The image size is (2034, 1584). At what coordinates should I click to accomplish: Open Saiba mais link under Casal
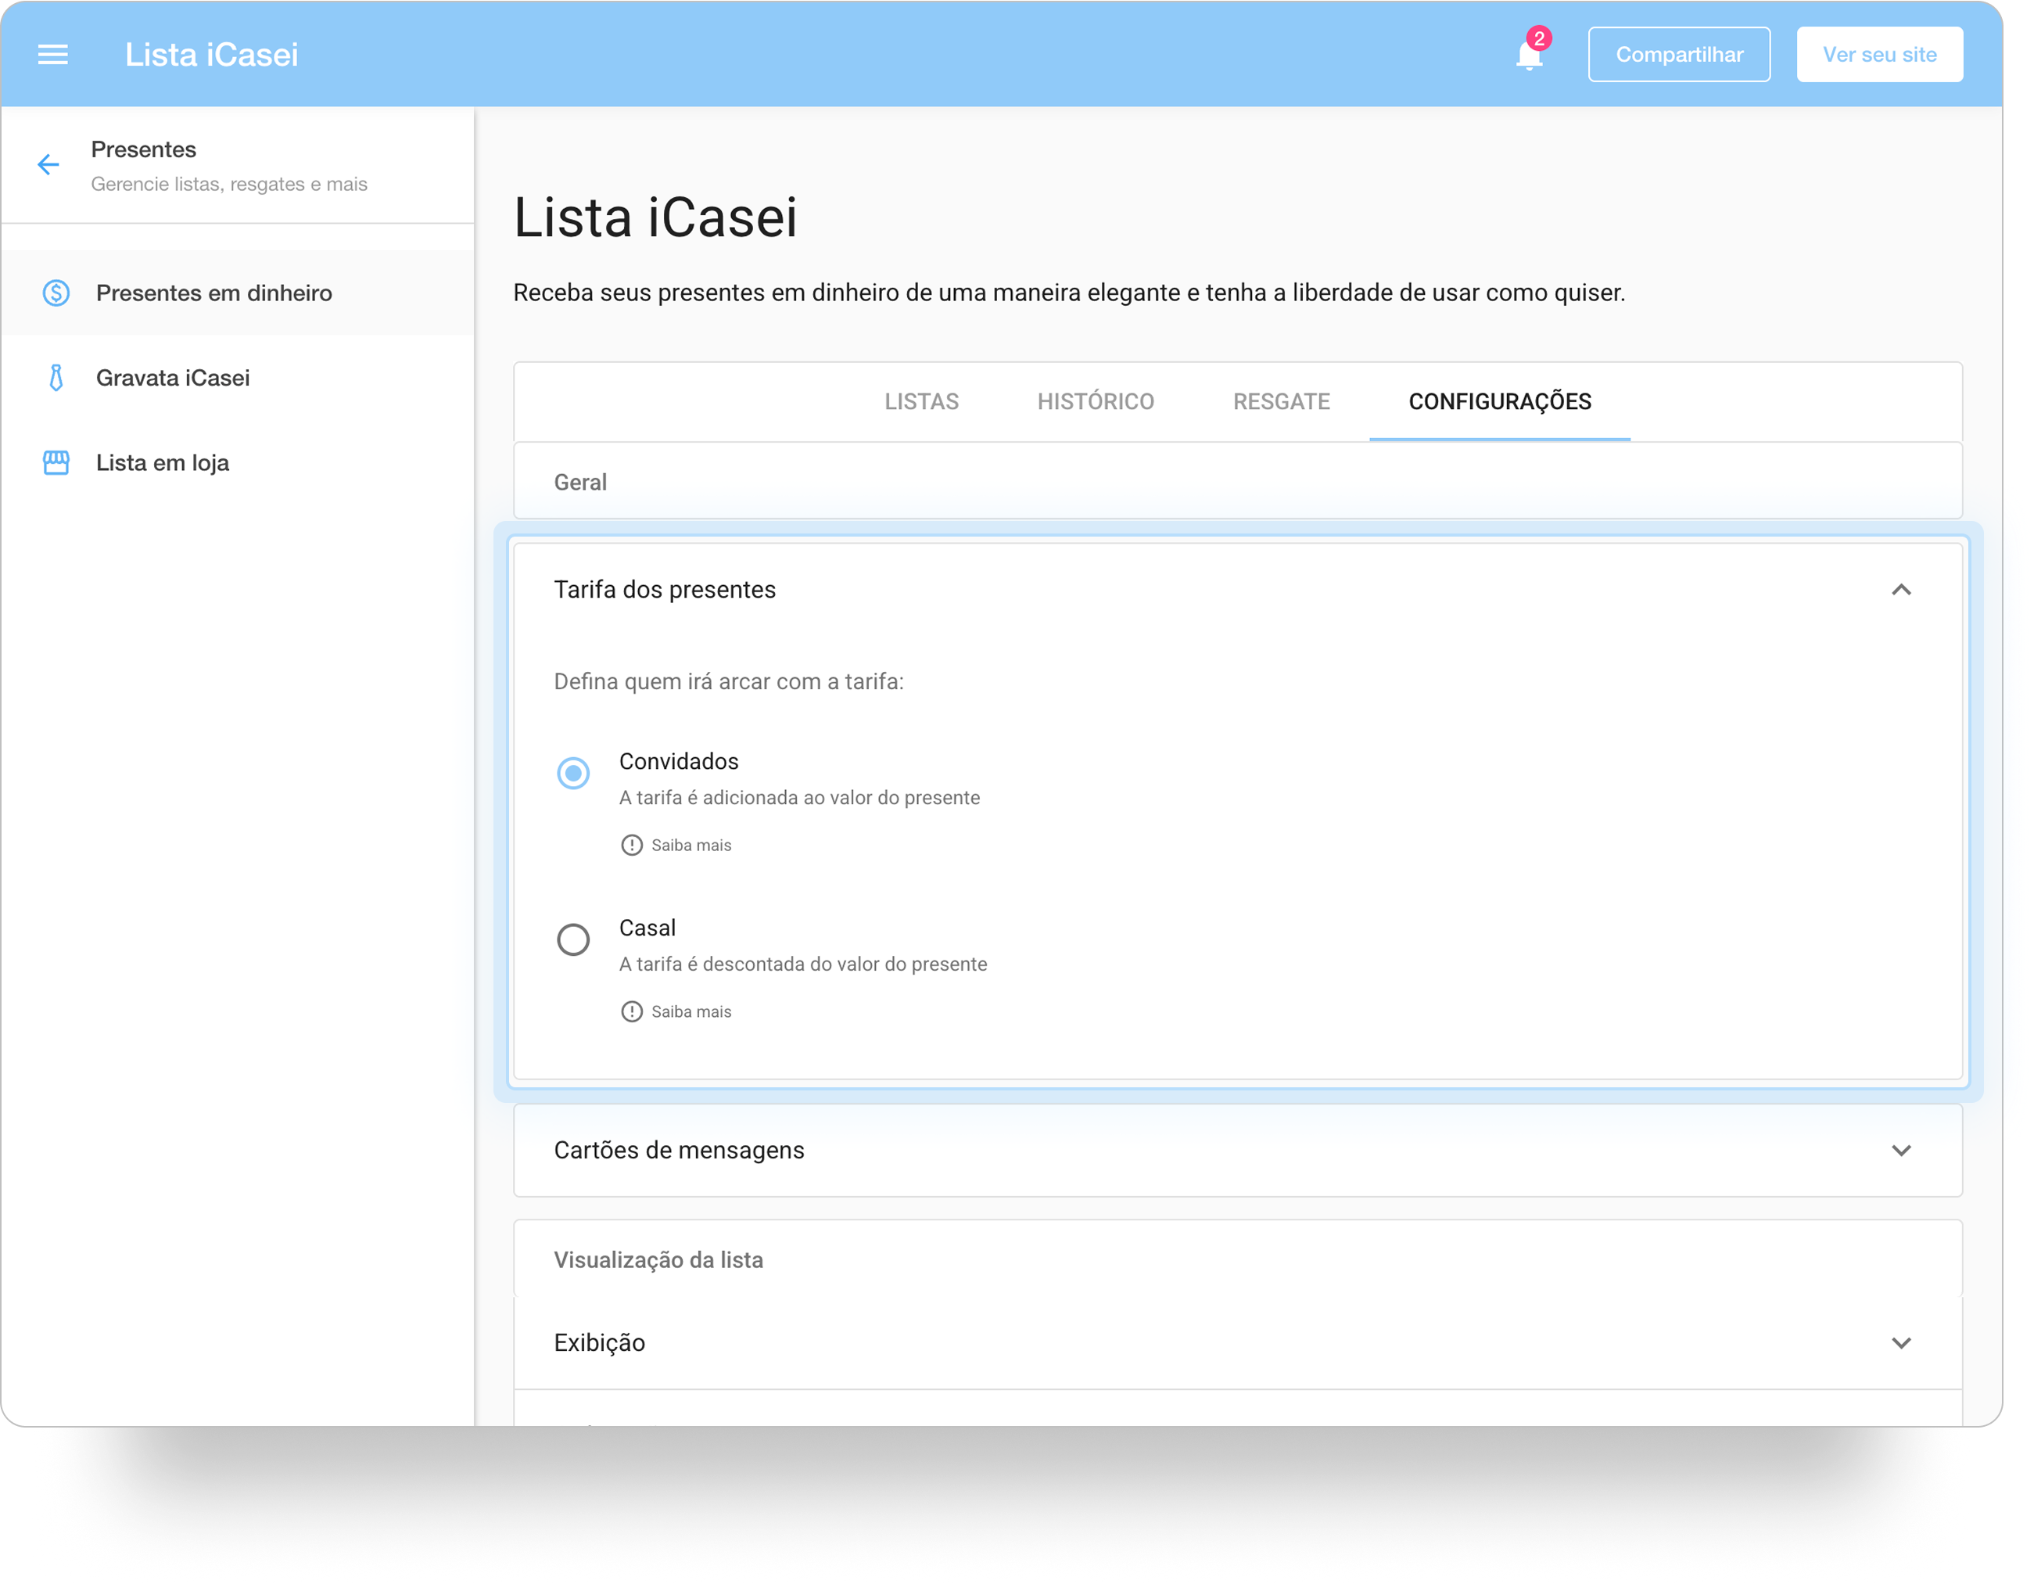click(691, 1012)
